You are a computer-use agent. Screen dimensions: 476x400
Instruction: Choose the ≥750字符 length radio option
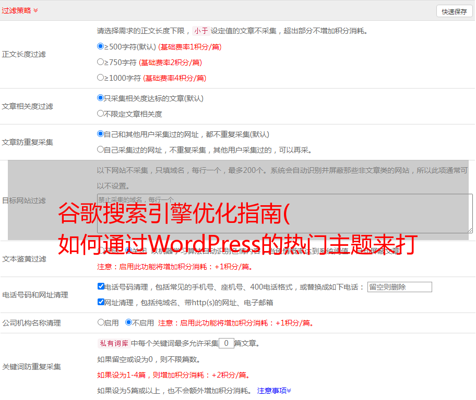point(100,62)
